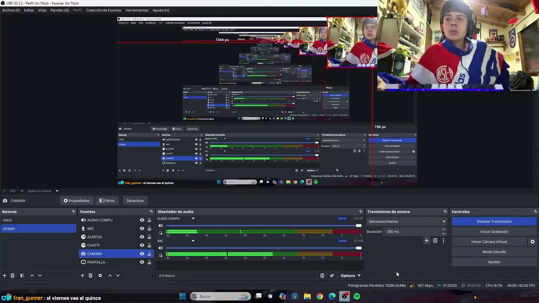This screenshot has height=303, width=539.
Task: Add a scene transition with plus icon
Action: (427, 241)
